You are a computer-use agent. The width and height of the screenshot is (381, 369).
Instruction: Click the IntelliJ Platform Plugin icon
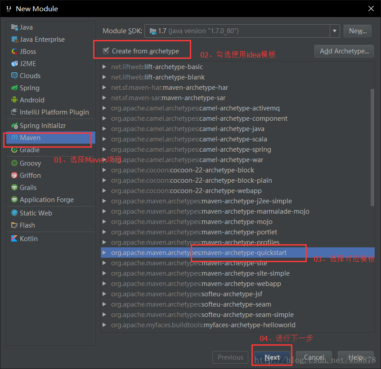(x=14, y=112)
